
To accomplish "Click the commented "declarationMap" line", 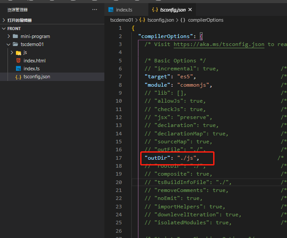I will click(187, 134).
